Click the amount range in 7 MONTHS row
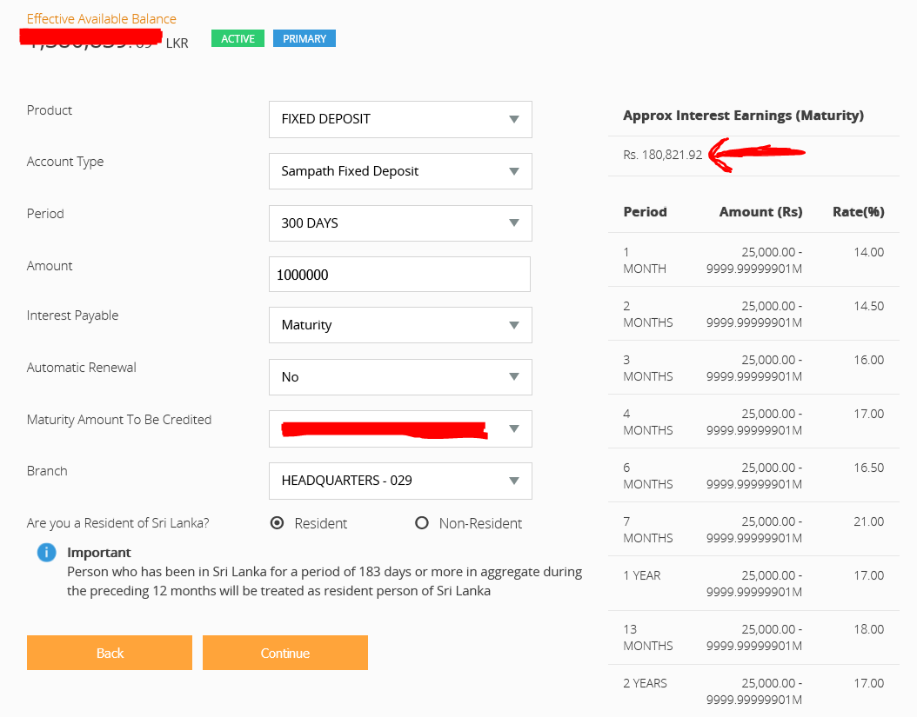 point(753,529)
